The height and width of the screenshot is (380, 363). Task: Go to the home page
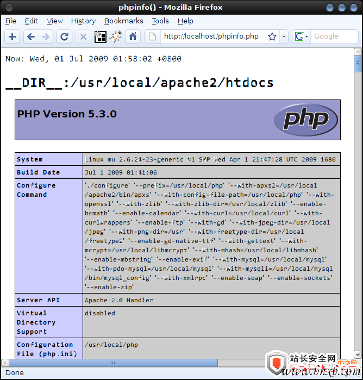pyautogui.click(x=133, y=37)
